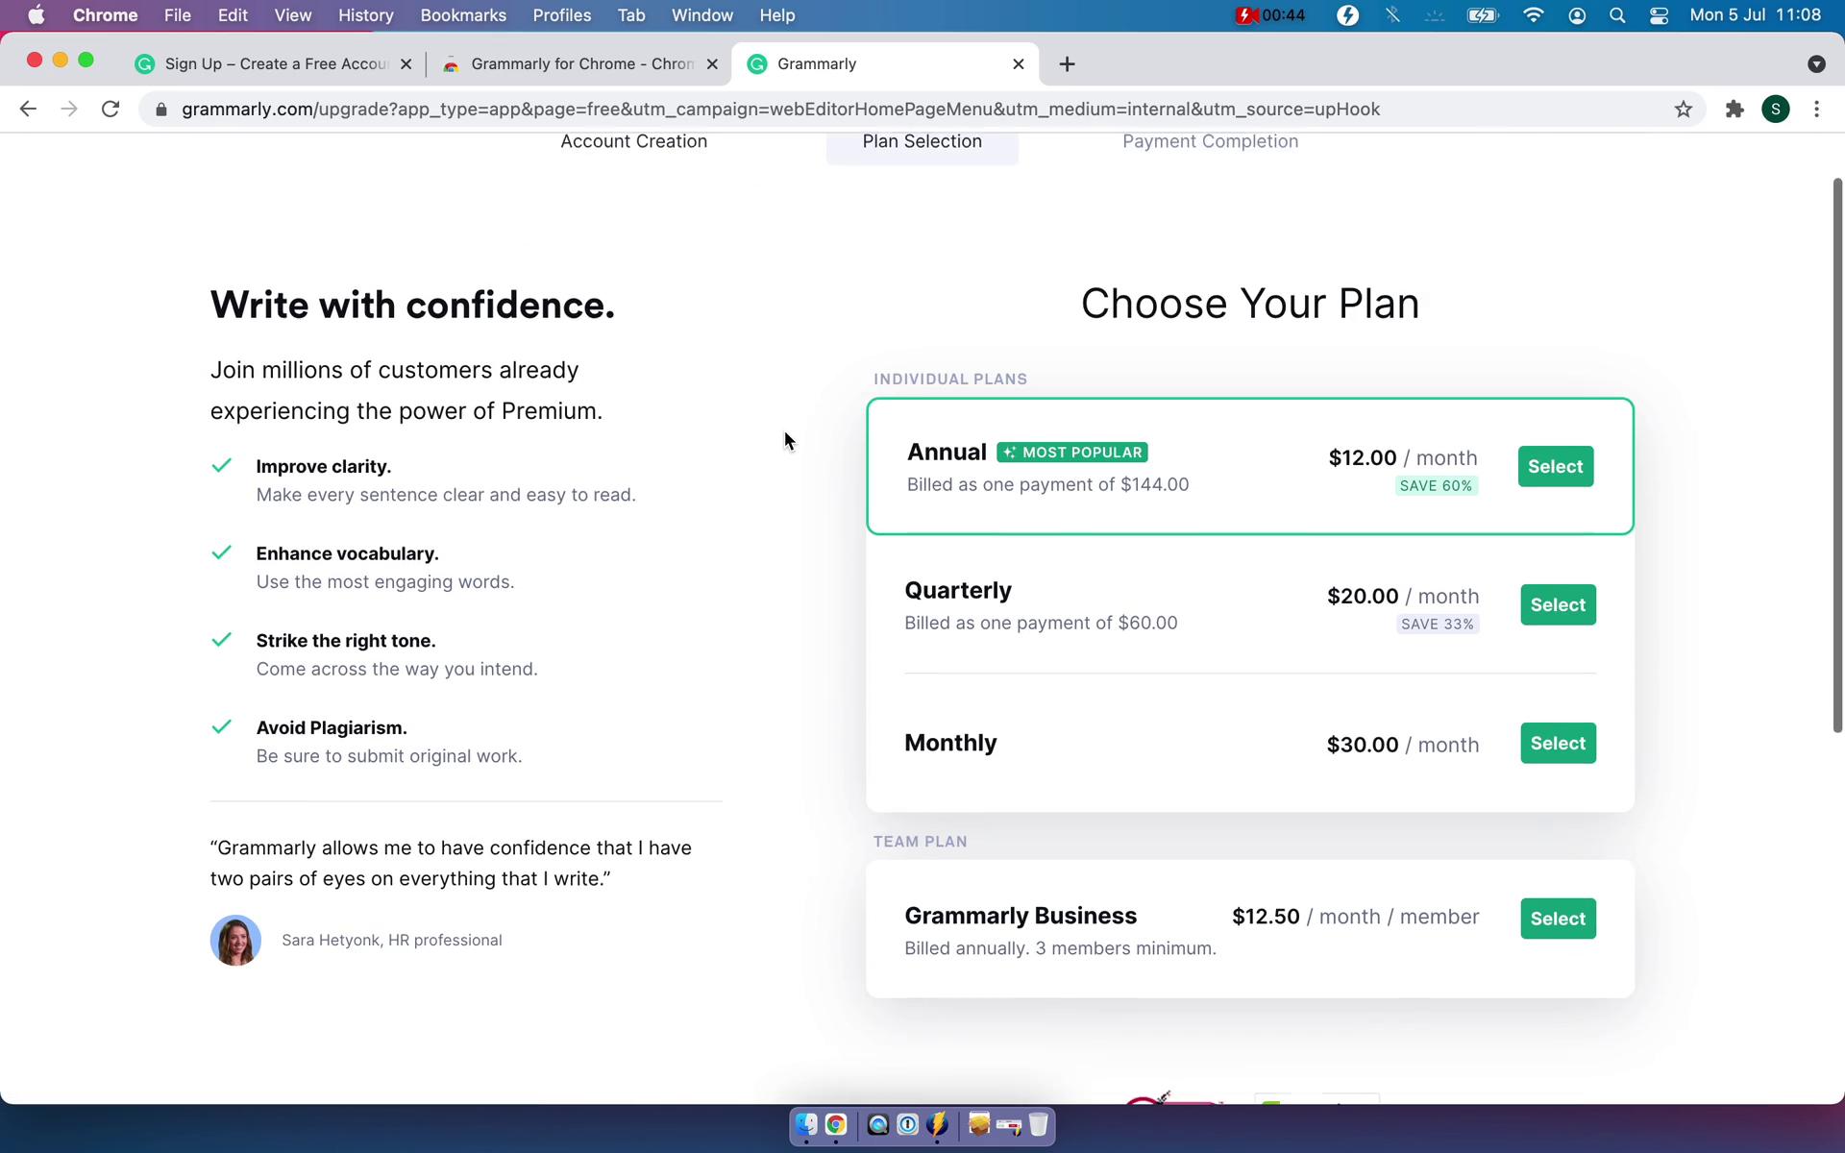Toggle the first Sign Up tab closed
Viewport: 1845px width, 1153px height.
[x=407, y=63]
